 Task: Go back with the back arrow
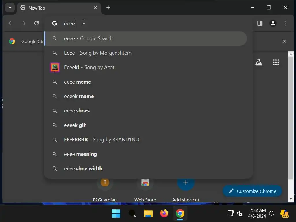pyautogui.click(x=11, y=23)
